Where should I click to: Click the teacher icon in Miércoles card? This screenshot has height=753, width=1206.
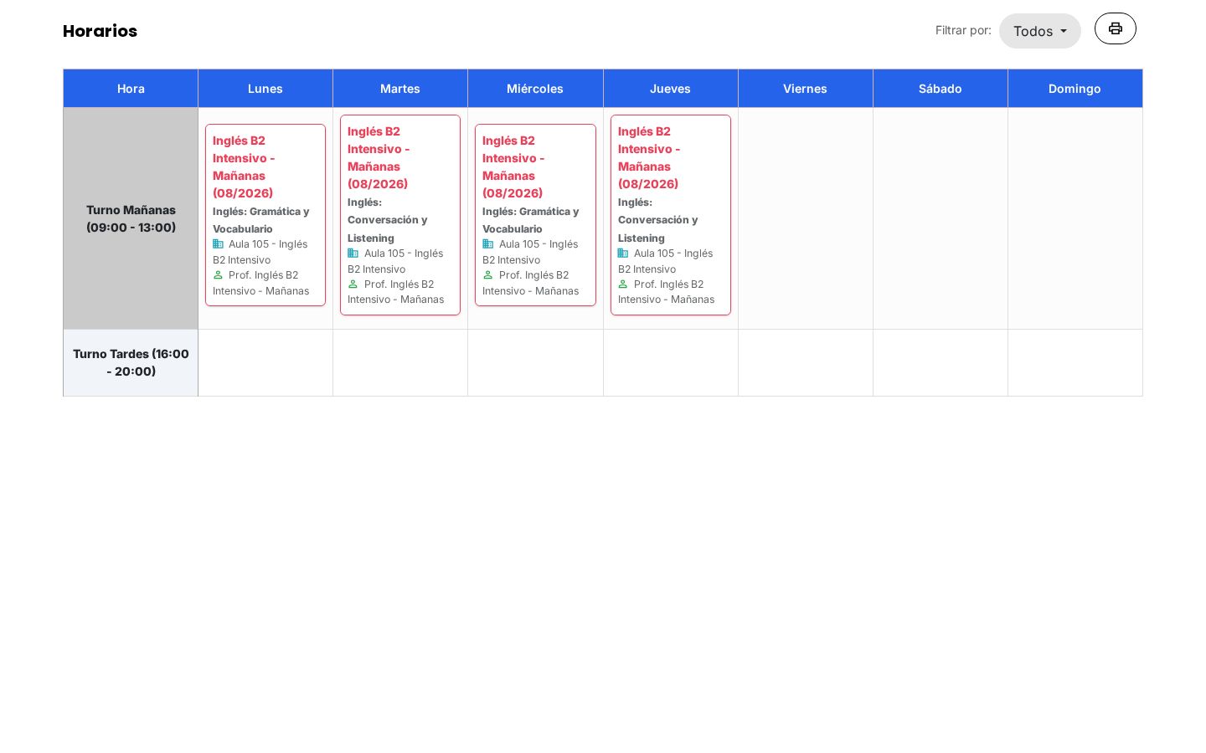click(487, 275)
